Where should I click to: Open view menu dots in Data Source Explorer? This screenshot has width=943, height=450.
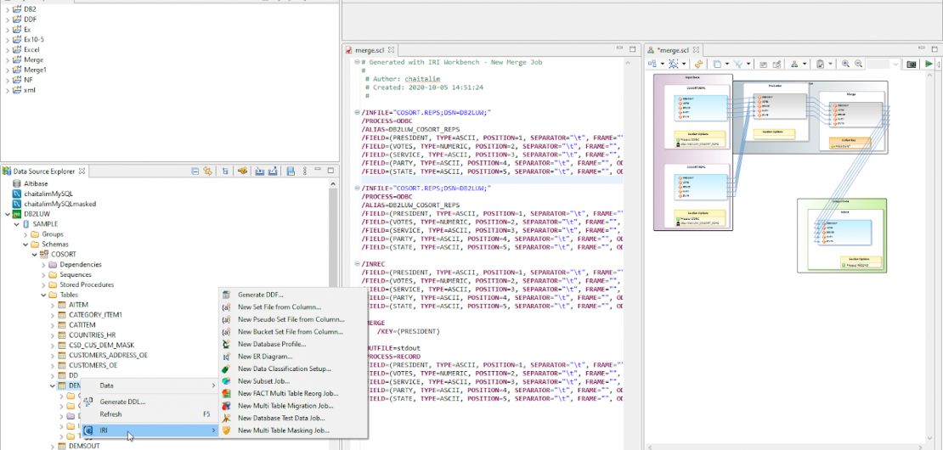(305, 172)
